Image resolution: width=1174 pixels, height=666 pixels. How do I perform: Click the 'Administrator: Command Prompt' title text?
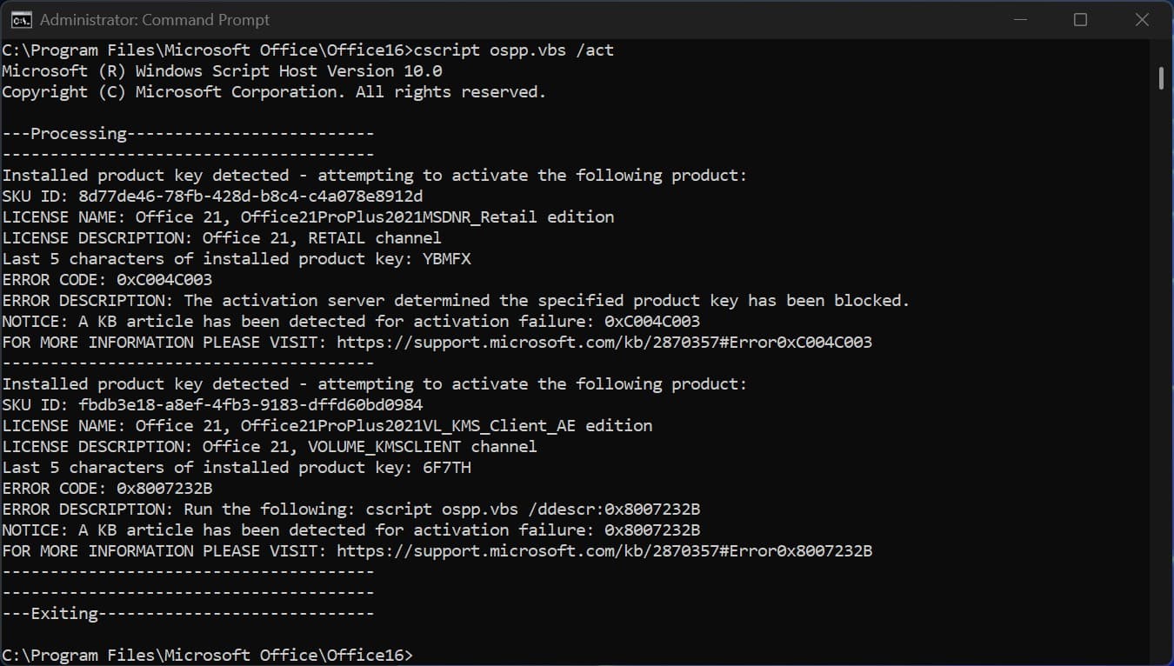coord(155,19)
